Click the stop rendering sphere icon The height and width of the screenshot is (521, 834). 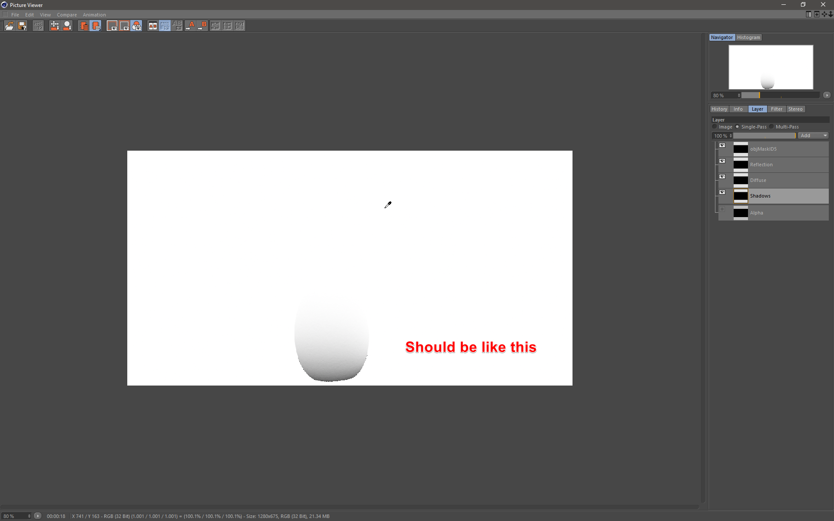click(67, 26)
